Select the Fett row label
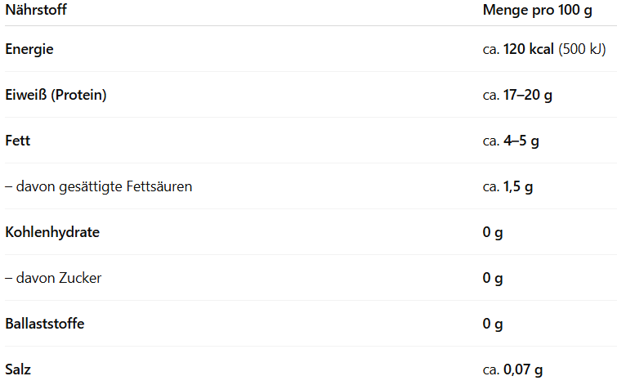The height and width of the screenshot is (385, 617). 18,141
